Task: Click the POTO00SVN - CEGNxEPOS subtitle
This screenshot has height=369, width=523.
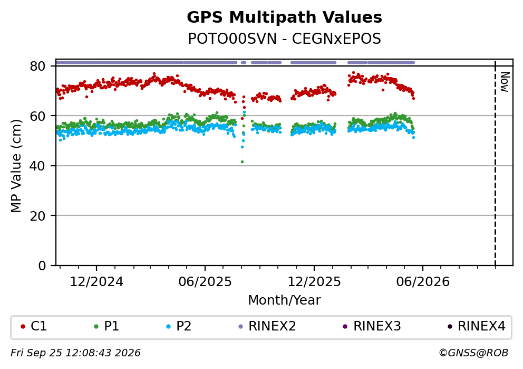Action: [284, 39]
